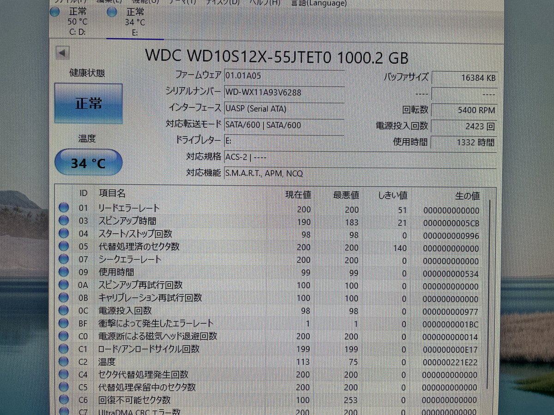Click the features field S.M.A.R.T., APM, NCQ

click(360, 173)
